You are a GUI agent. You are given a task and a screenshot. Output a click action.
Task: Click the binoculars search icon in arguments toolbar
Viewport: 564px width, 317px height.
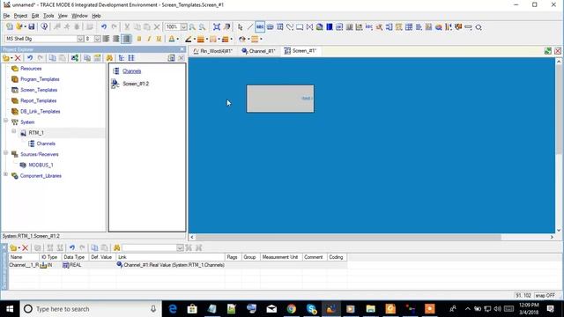[x=116, y=248]
